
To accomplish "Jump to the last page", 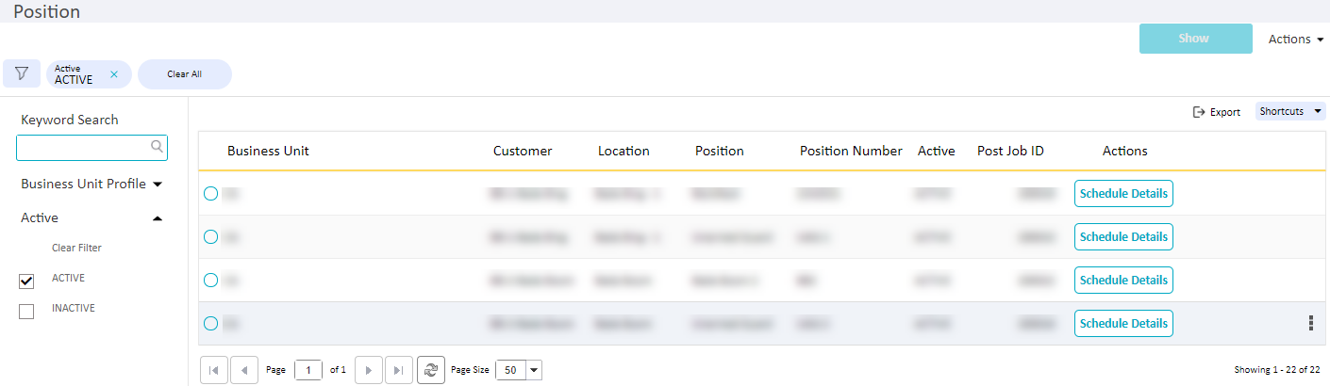I will (399, 370).
